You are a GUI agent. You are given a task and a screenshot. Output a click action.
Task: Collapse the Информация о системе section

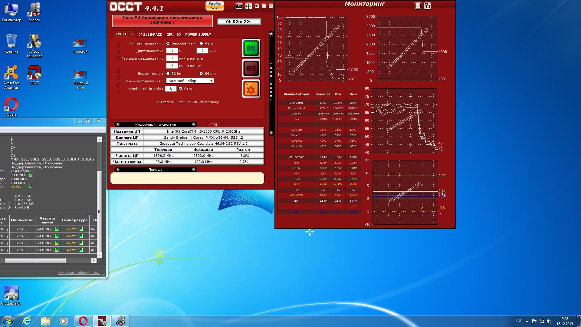194,124
